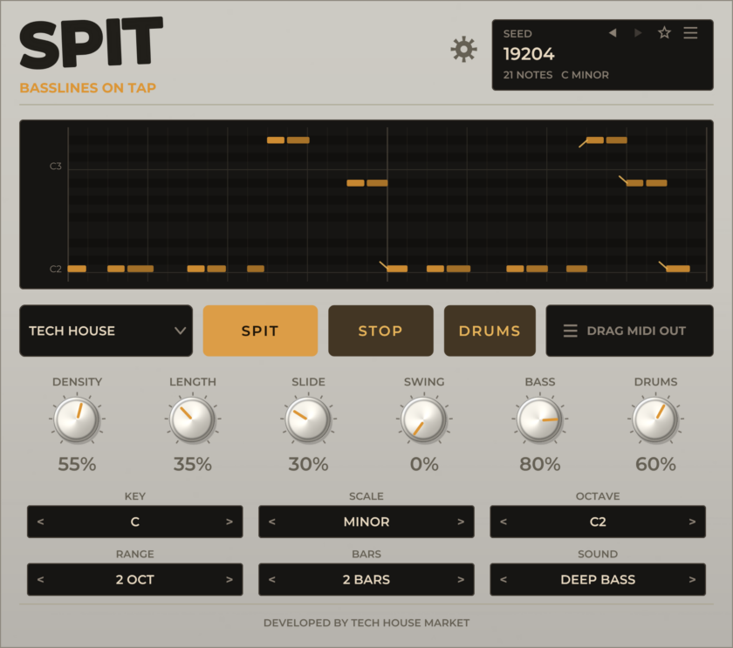Screen dimensions: 733x648
Task: Go to previous seed with left triangle
Action: point(613,32)
